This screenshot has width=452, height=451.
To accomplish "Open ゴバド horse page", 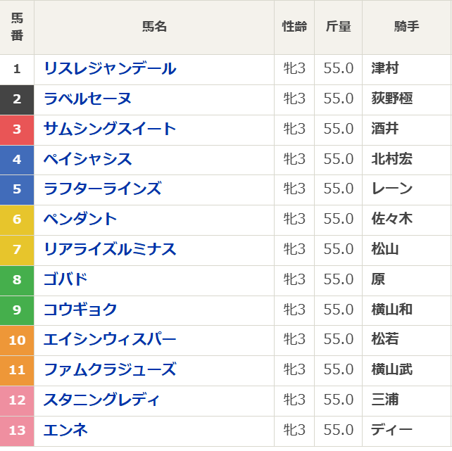I will pos(65,279).
